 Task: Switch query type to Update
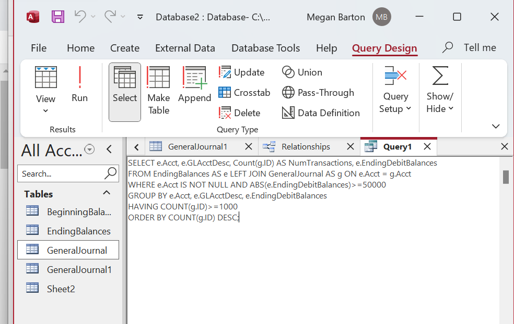click(x=241, y=72)
